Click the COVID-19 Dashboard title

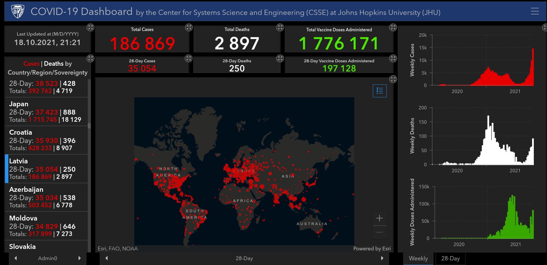[x=81, y=11]
